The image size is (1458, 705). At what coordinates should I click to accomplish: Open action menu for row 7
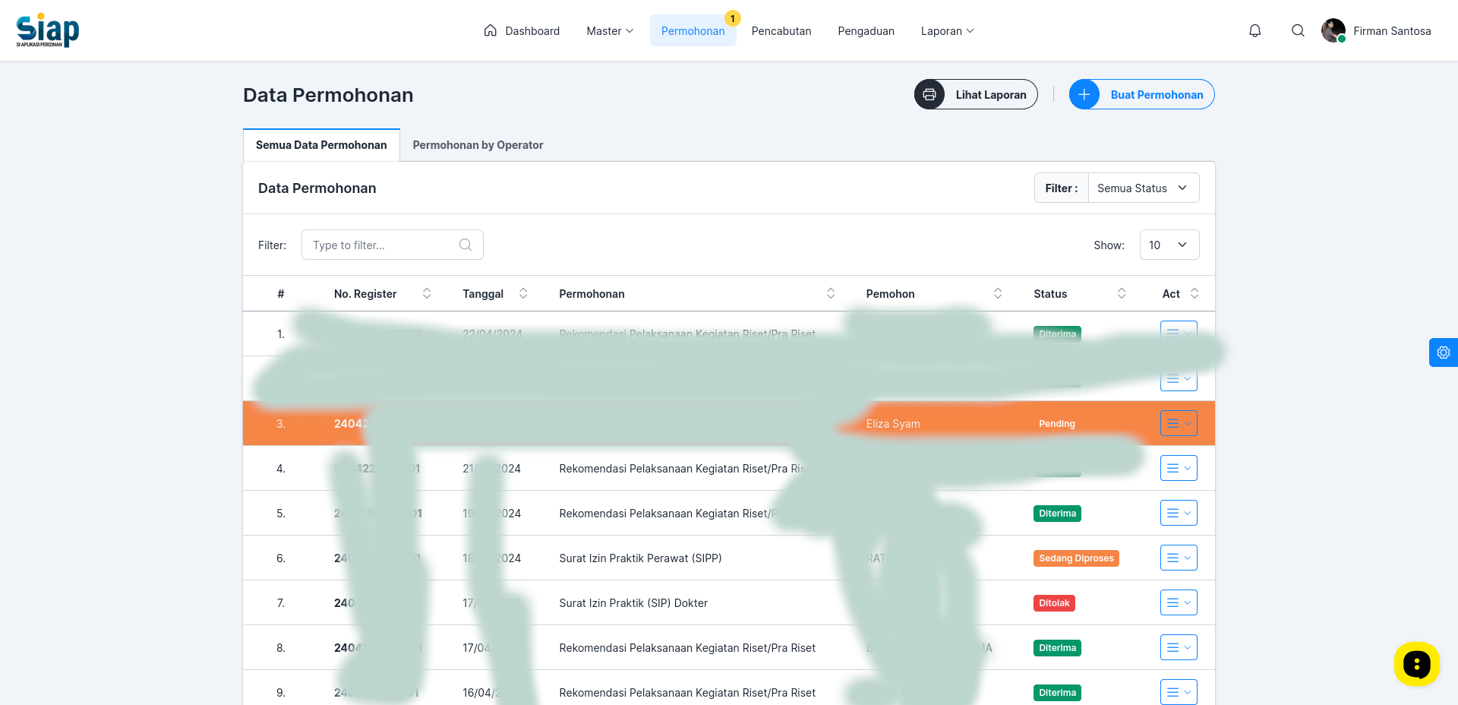(x=1179, y=602)
